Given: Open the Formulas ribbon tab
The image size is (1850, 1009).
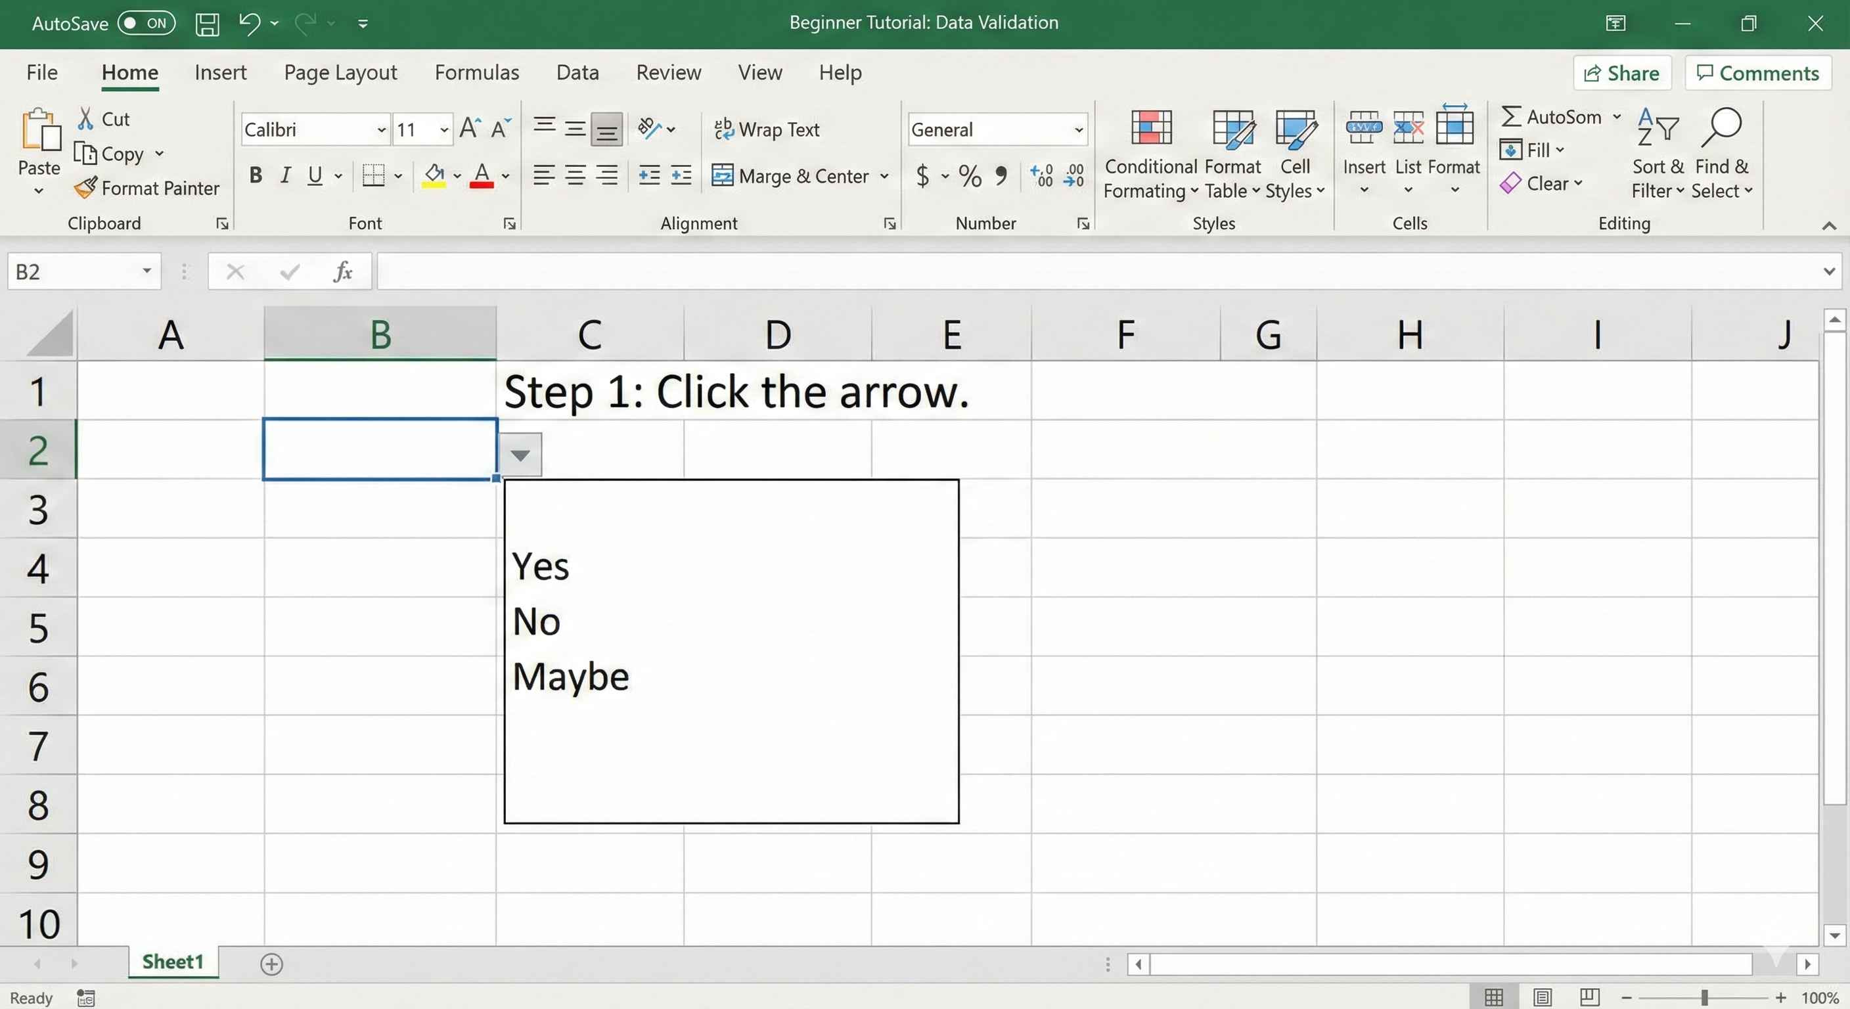Looking at the screenshot, I should 477,72.
